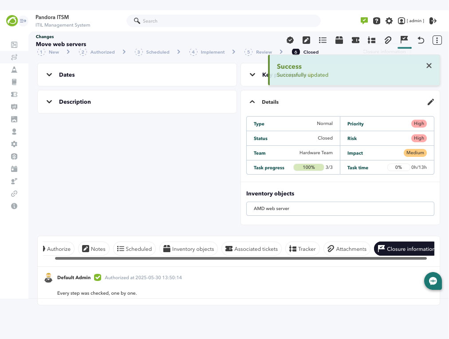Click the Pandora ITSM green logo

12,21
